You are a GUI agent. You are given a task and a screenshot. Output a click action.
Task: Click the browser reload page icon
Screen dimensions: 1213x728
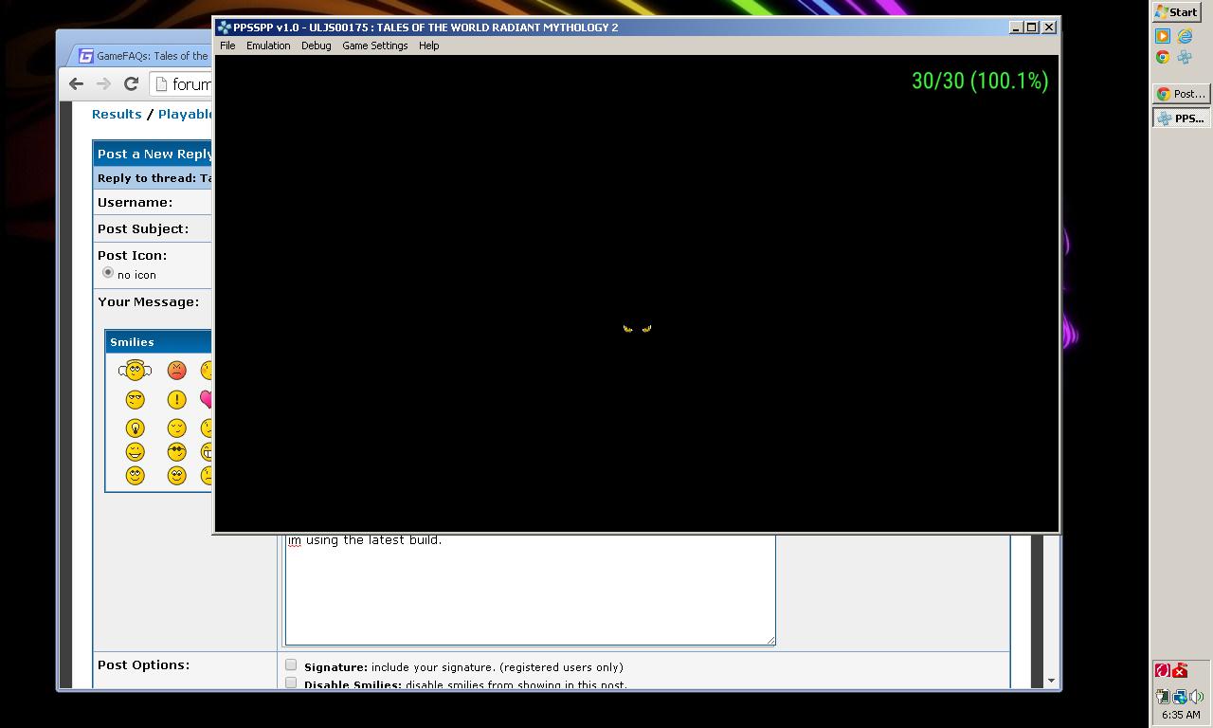131,84
